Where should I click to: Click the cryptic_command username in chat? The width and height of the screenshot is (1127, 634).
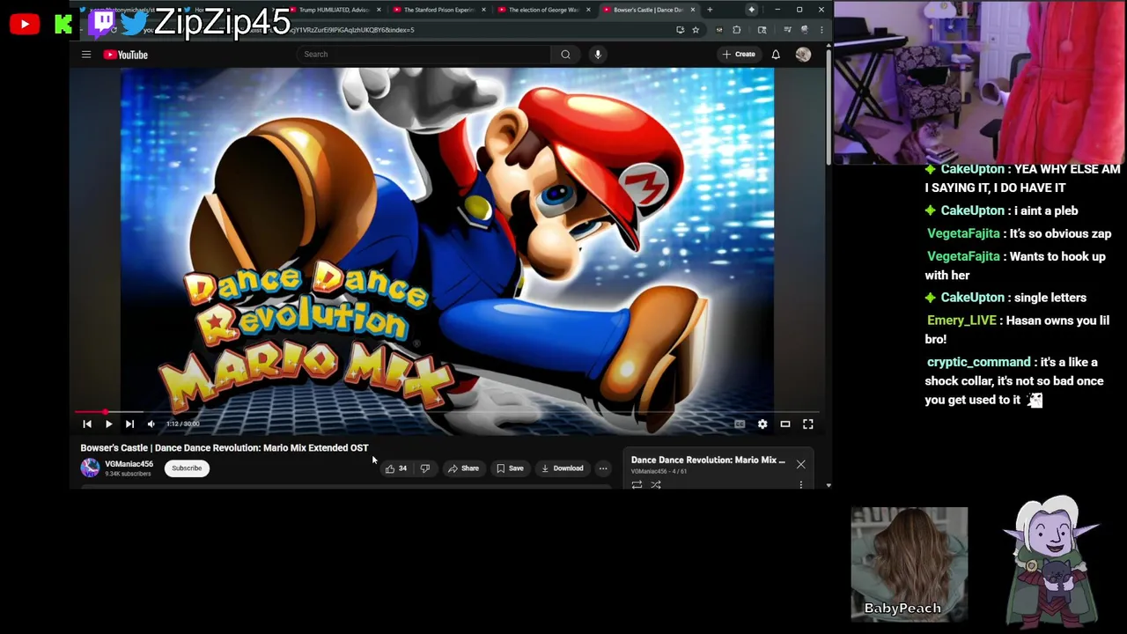click(x=978, y=362)
